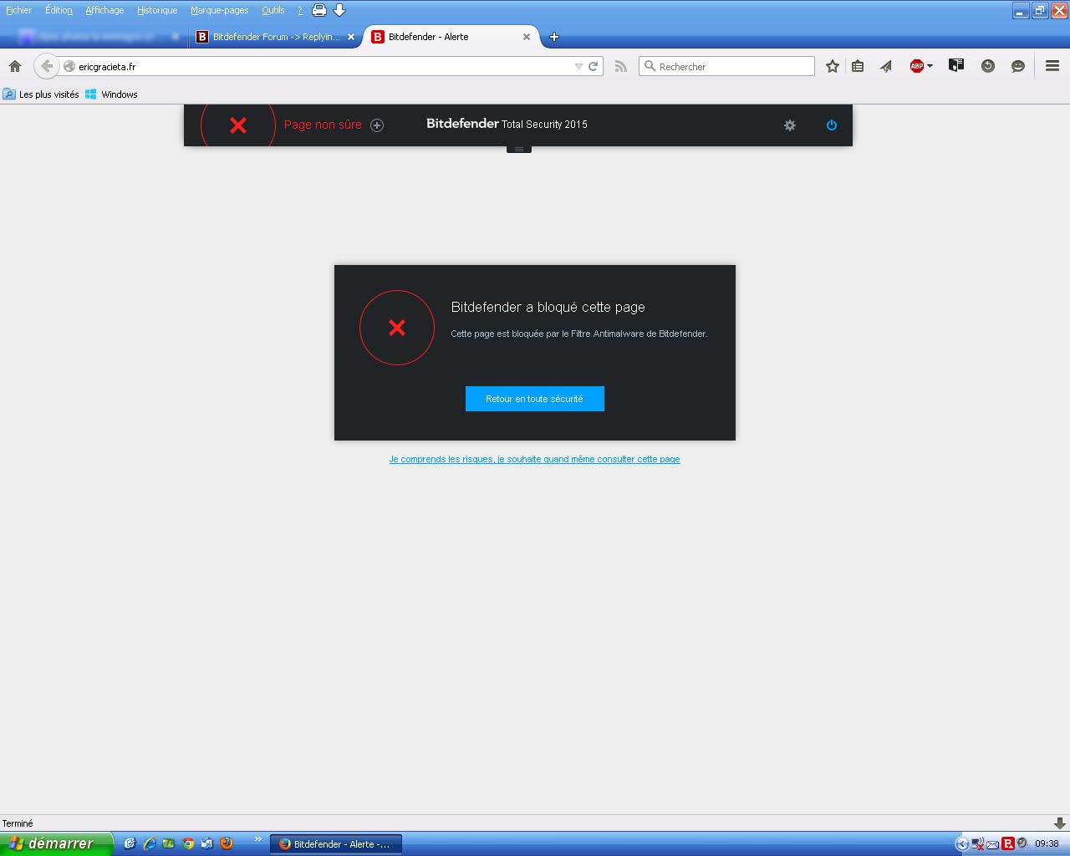Screen dimensions: 1070x856
Task: Click the Bitdefender Total Security 2015 title
Action: (507, 124)
